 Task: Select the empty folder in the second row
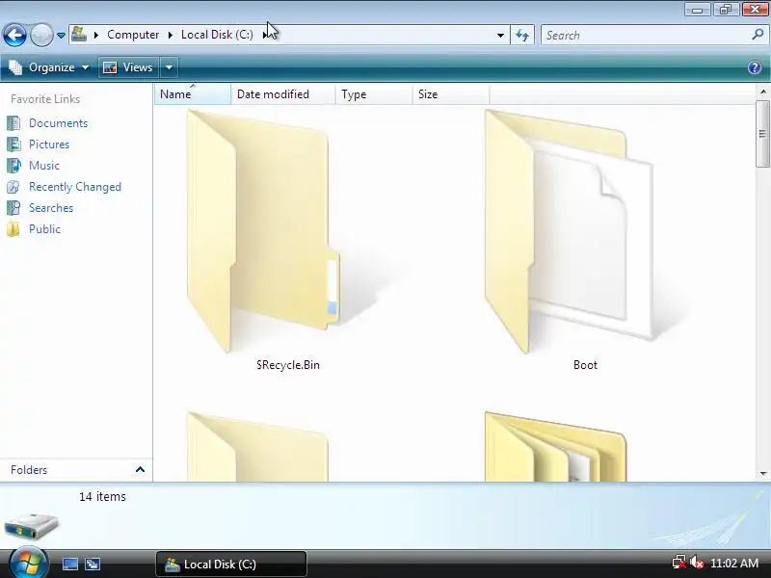[257, 446]
